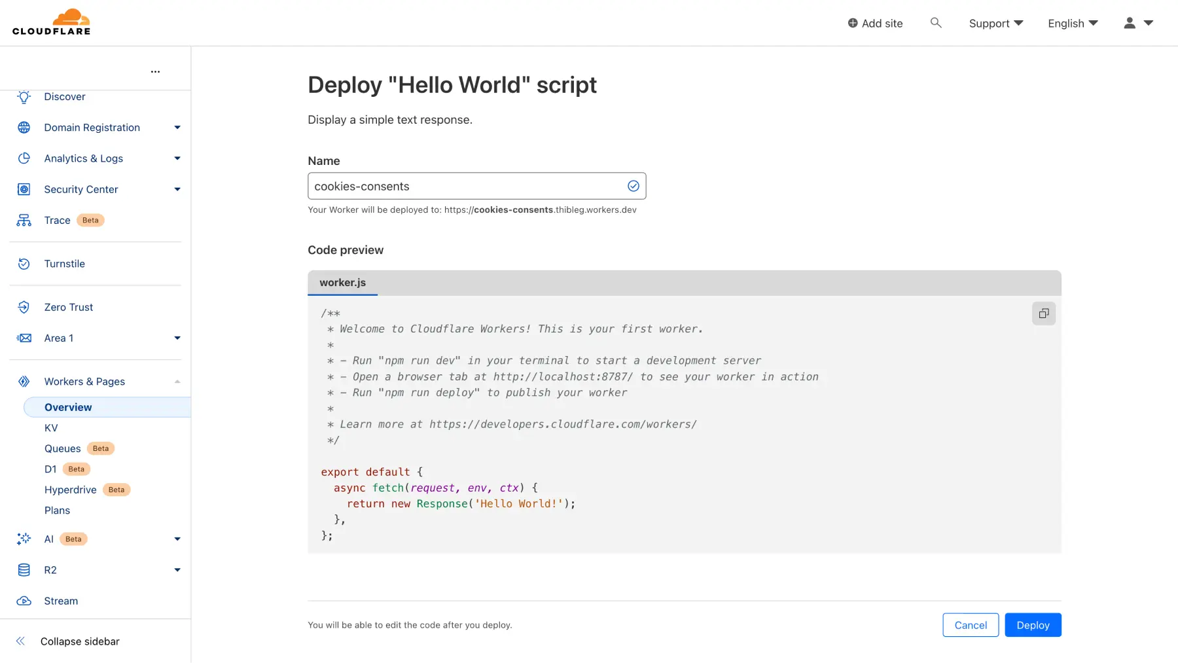
Task: Click the Workers & Pages icon
Action: click(24, 382)
